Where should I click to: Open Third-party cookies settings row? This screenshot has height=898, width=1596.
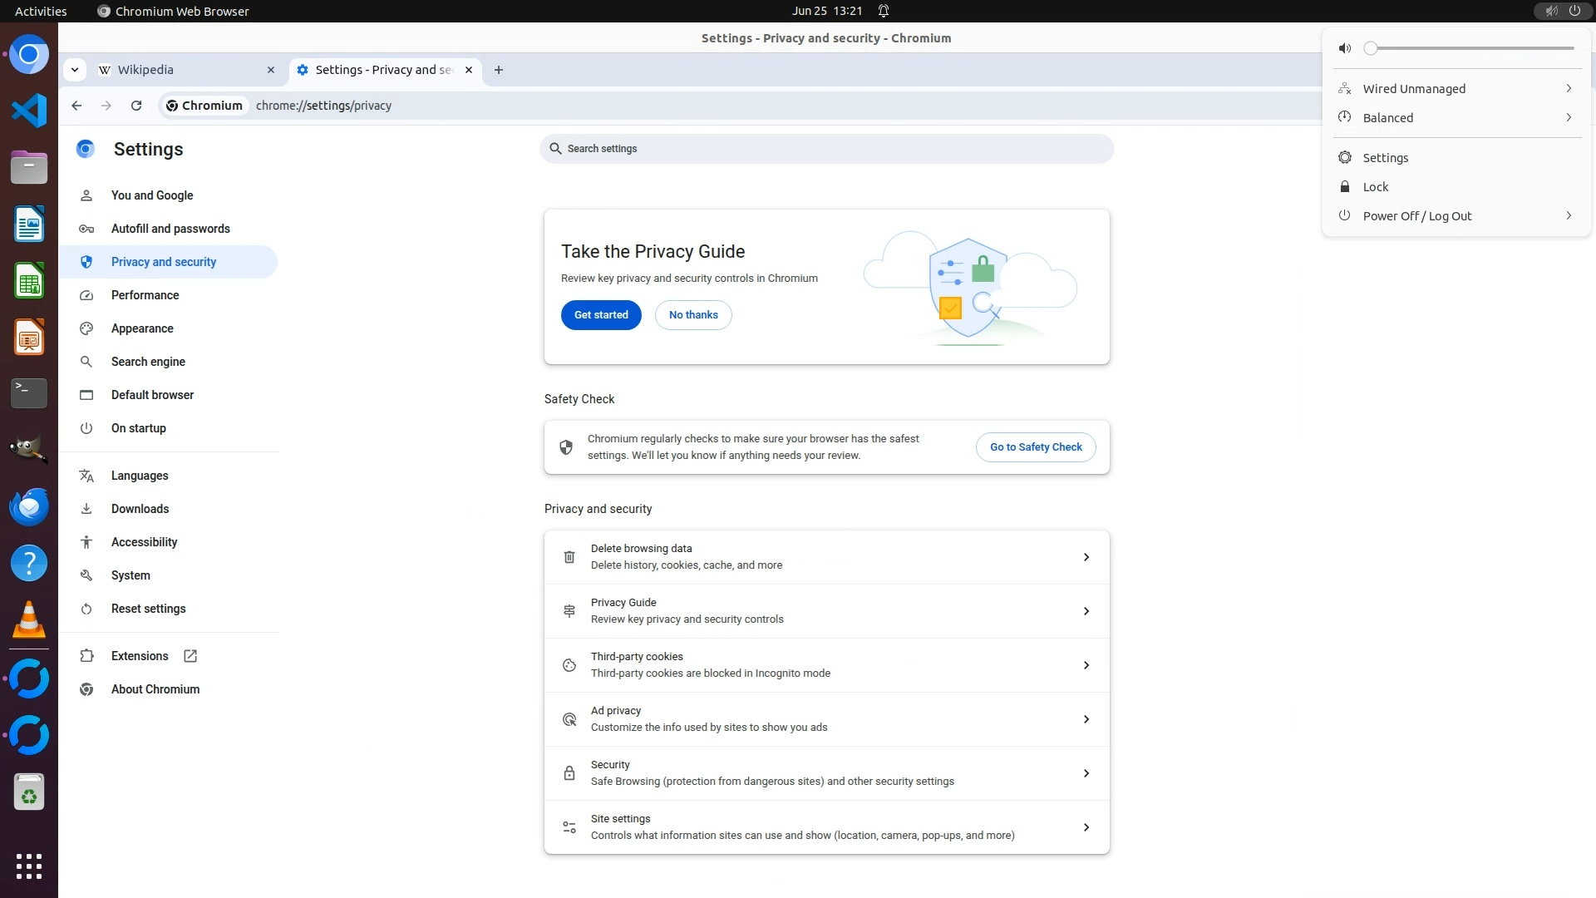826,665
